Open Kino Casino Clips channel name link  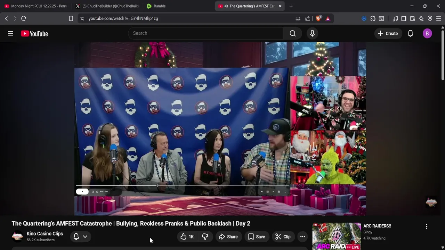pyautogui.click(x=45, y=234)
